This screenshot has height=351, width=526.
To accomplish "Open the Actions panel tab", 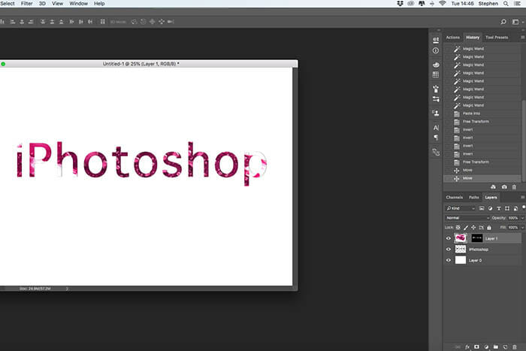I will tap(452, 37).
